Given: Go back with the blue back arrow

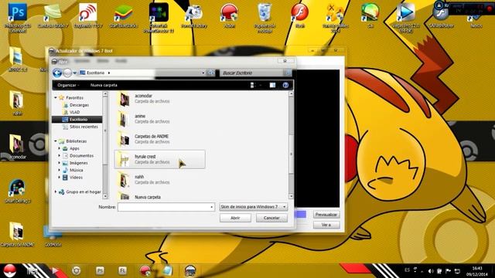Looking at the screenshot, I should [x=57, y=73].
